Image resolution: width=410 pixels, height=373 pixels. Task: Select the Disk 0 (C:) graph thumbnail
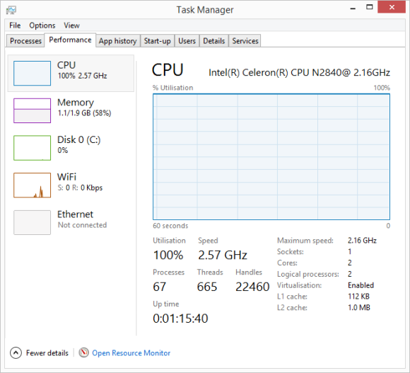(x=32, y=148)
